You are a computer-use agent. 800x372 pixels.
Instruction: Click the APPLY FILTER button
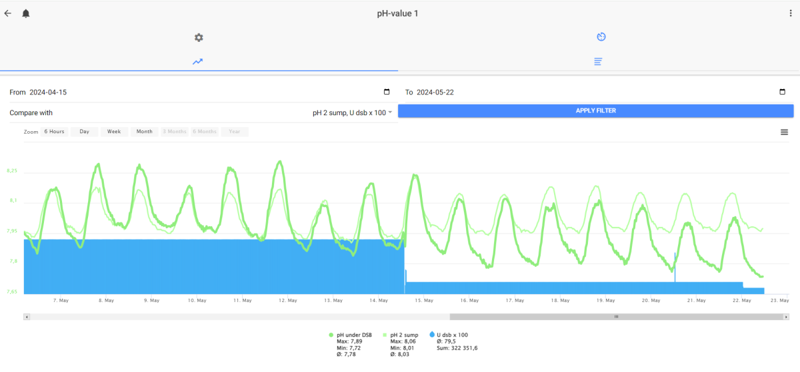coord(596,110)
